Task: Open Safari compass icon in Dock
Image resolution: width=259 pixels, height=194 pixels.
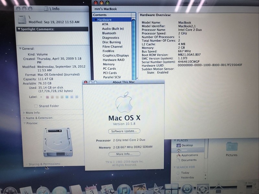Action: click(x=43, y=190)
